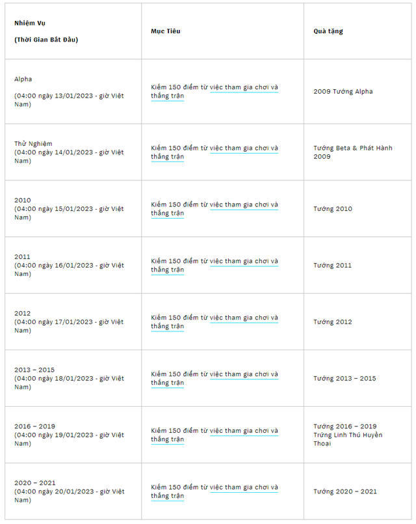Click the Mục Tiêu column header
The image size is (416, 524).
coord(166,31)
